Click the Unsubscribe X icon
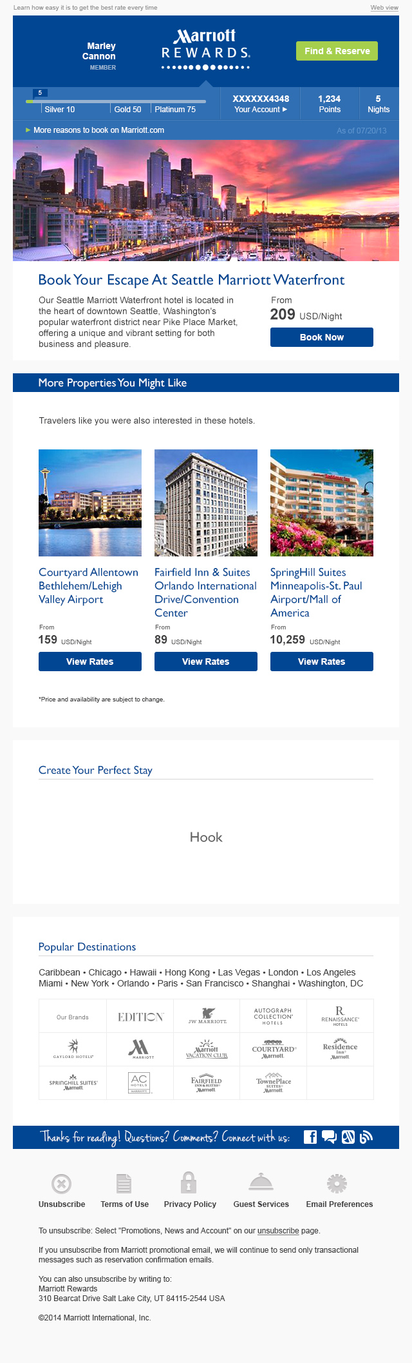Image resolution: width=412 pixels, height=1363 pixels. tap(61, 1184)
